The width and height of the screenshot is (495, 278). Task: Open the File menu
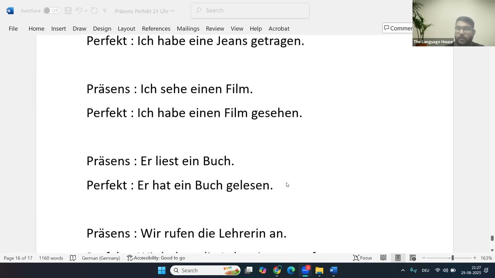(13, 29)
